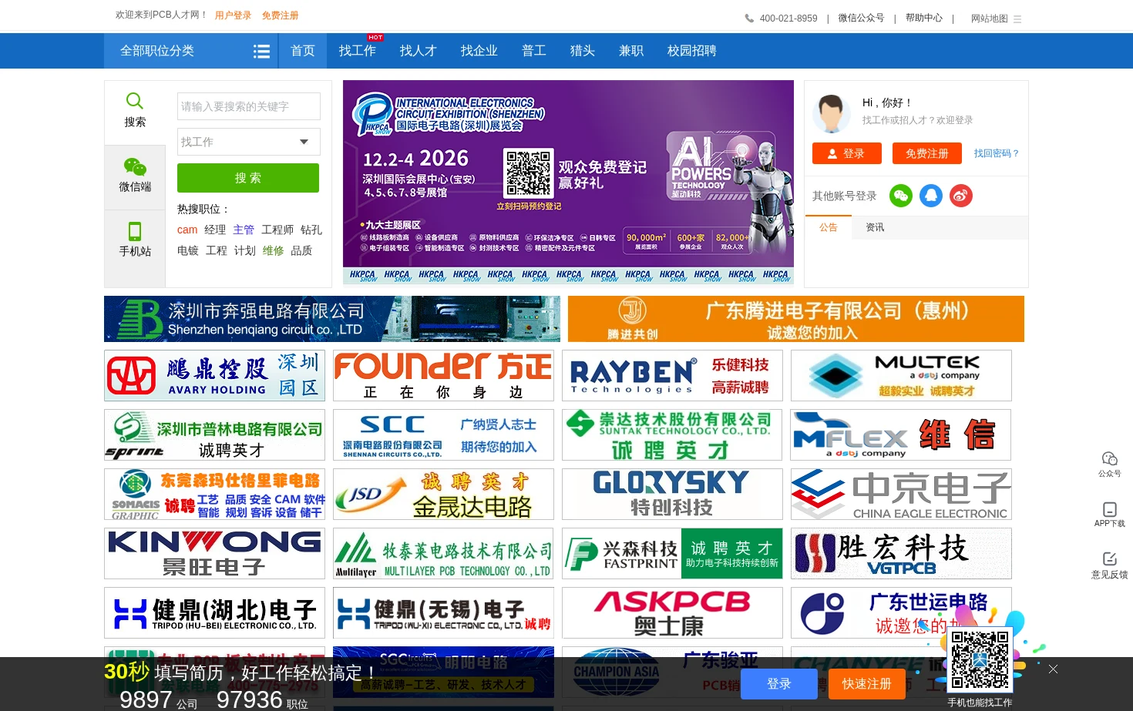Click hot job keyword 电镀
This screenshot has height=711, width=1133.
pyautogui.click(x=188, y=250)
